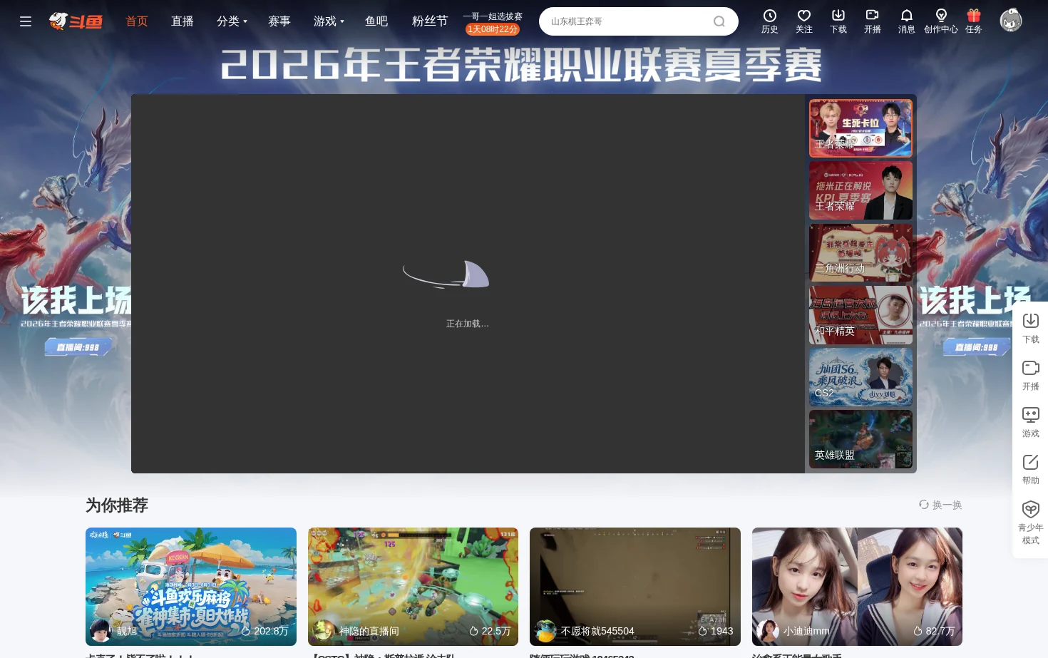
Task: Open the 任务 gift icon
Action: [974, 21]
